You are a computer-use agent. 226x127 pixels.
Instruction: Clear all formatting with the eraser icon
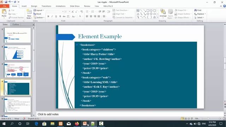82,12
